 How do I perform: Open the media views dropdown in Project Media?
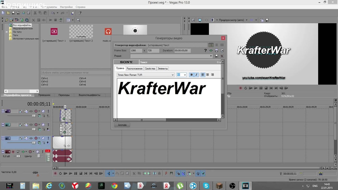pyautogui.click(x=73, y=20)
